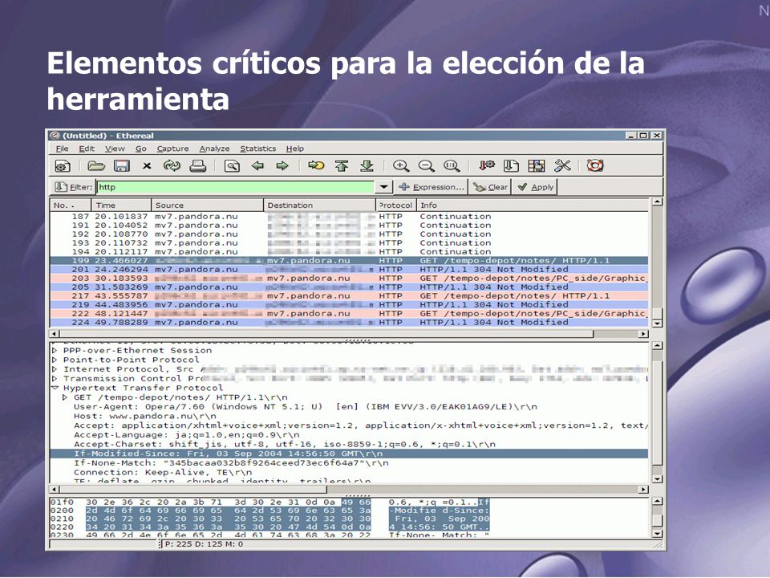Zoom in on the packet text

(x=401, y=166)
